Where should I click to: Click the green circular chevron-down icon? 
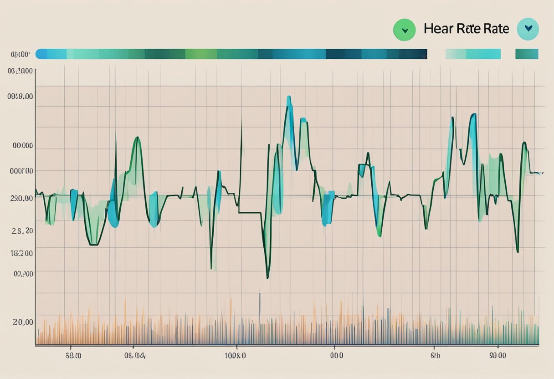pyautogui.click(x=404, y=30)
